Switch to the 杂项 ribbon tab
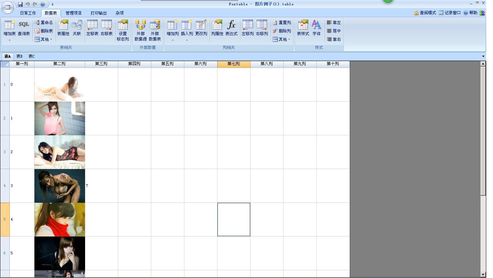The image size is (493, 278). [x=120, y=13]
